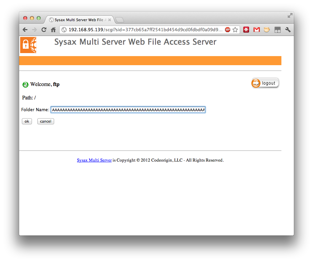Screen dimensions: 313x262
Task: Follow the Sysax Multi Server footer link
Action: pos(94,160)
